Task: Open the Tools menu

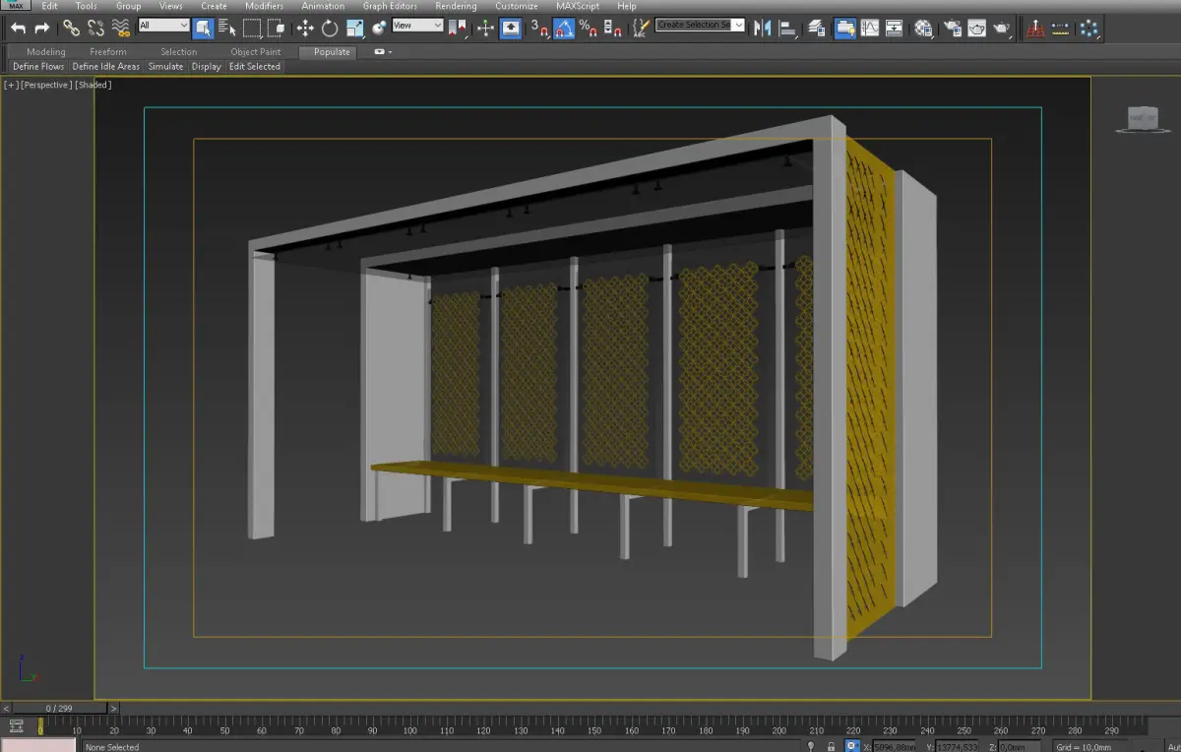Action: coord(87,6)
